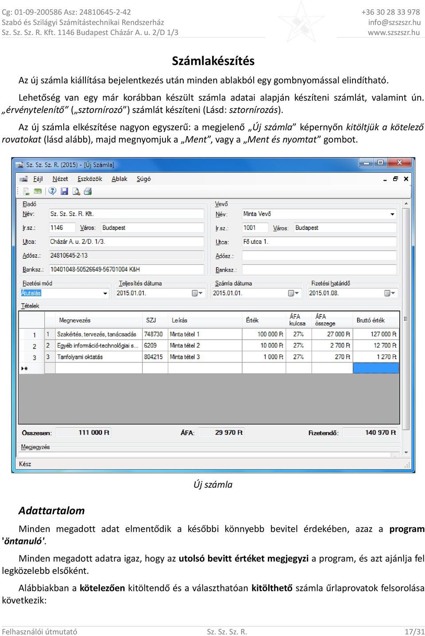Save invoice with floppy disk icon

(x=64, y=191)
